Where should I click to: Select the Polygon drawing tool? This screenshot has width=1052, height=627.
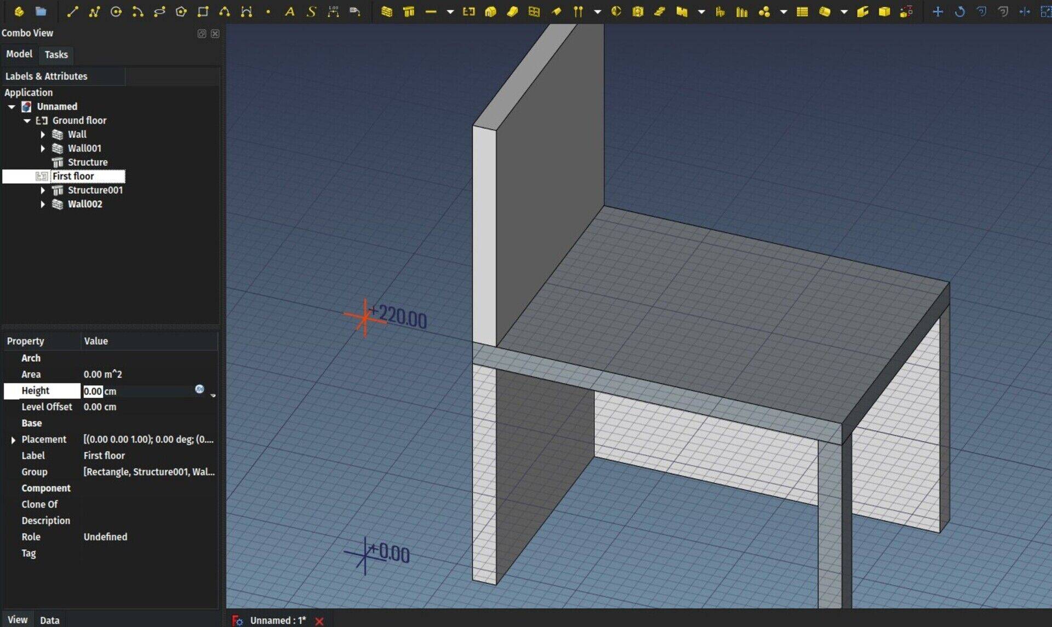pyautogui.click(x=181, y=11)
